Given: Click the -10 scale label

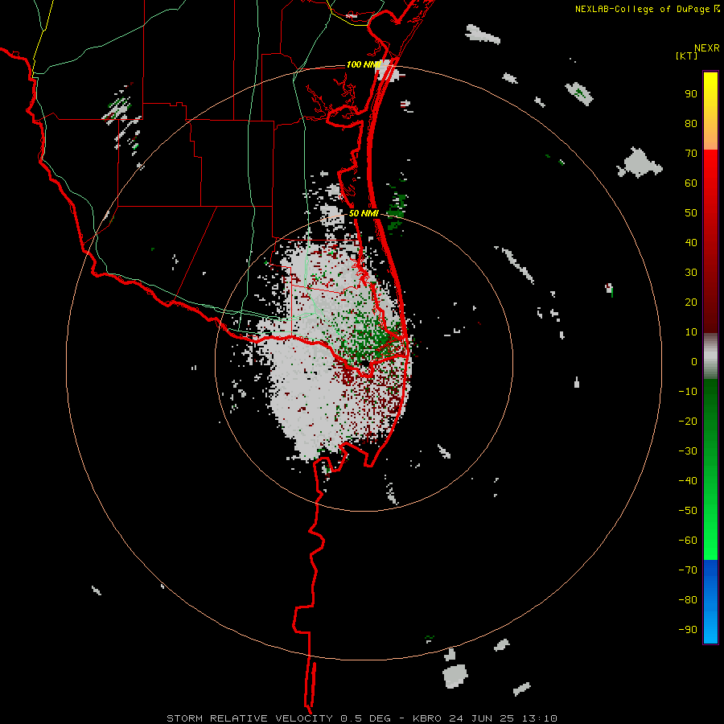Looking at the screenshot, I should coord(688,392).
